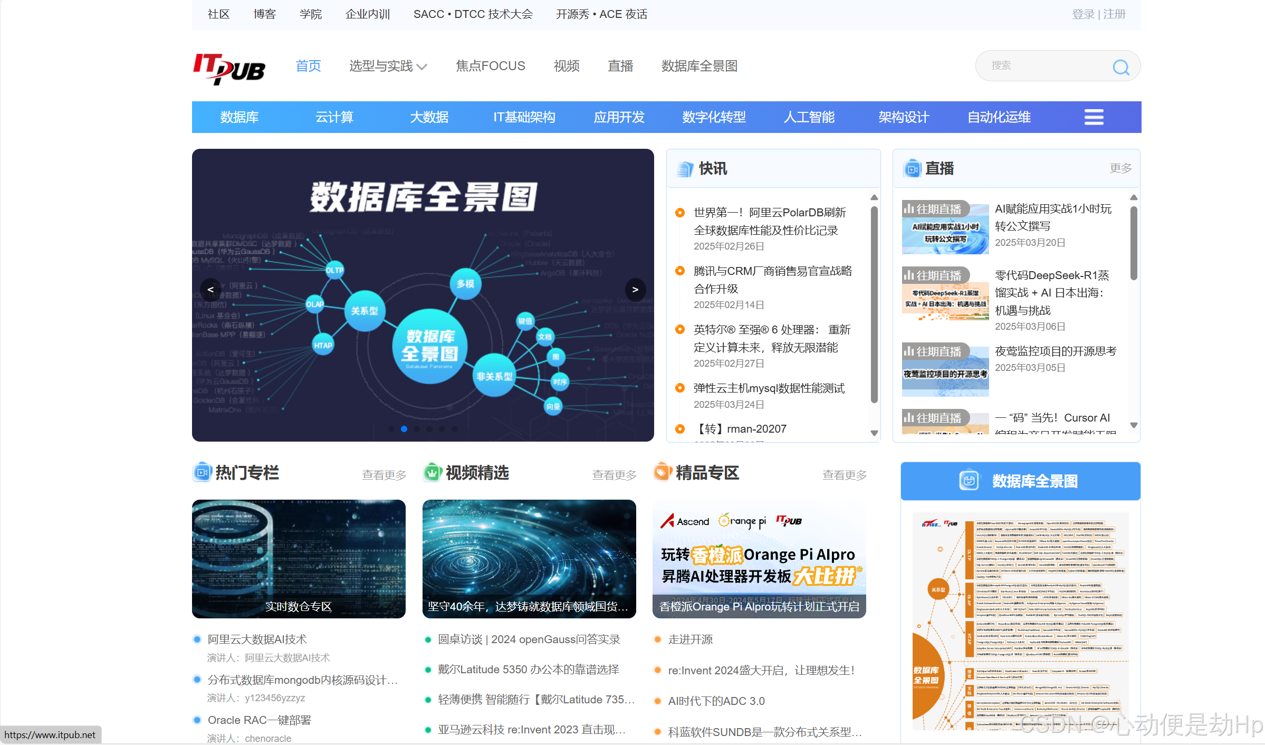Click 查看更多 next to 热门专栏

coord(384,475)
